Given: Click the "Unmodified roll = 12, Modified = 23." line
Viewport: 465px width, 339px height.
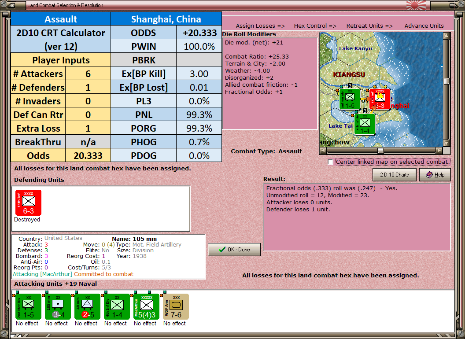Looking at the screenshot, I should (x=317, y=195).
